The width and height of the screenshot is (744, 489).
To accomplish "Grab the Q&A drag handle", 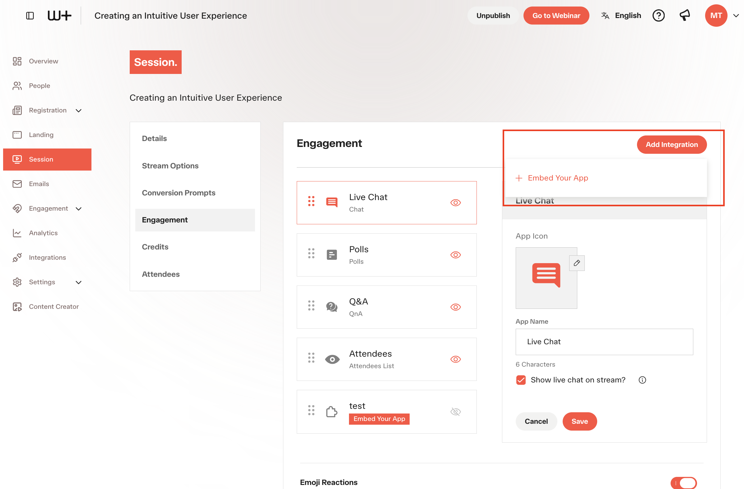I will pos(311,305).
